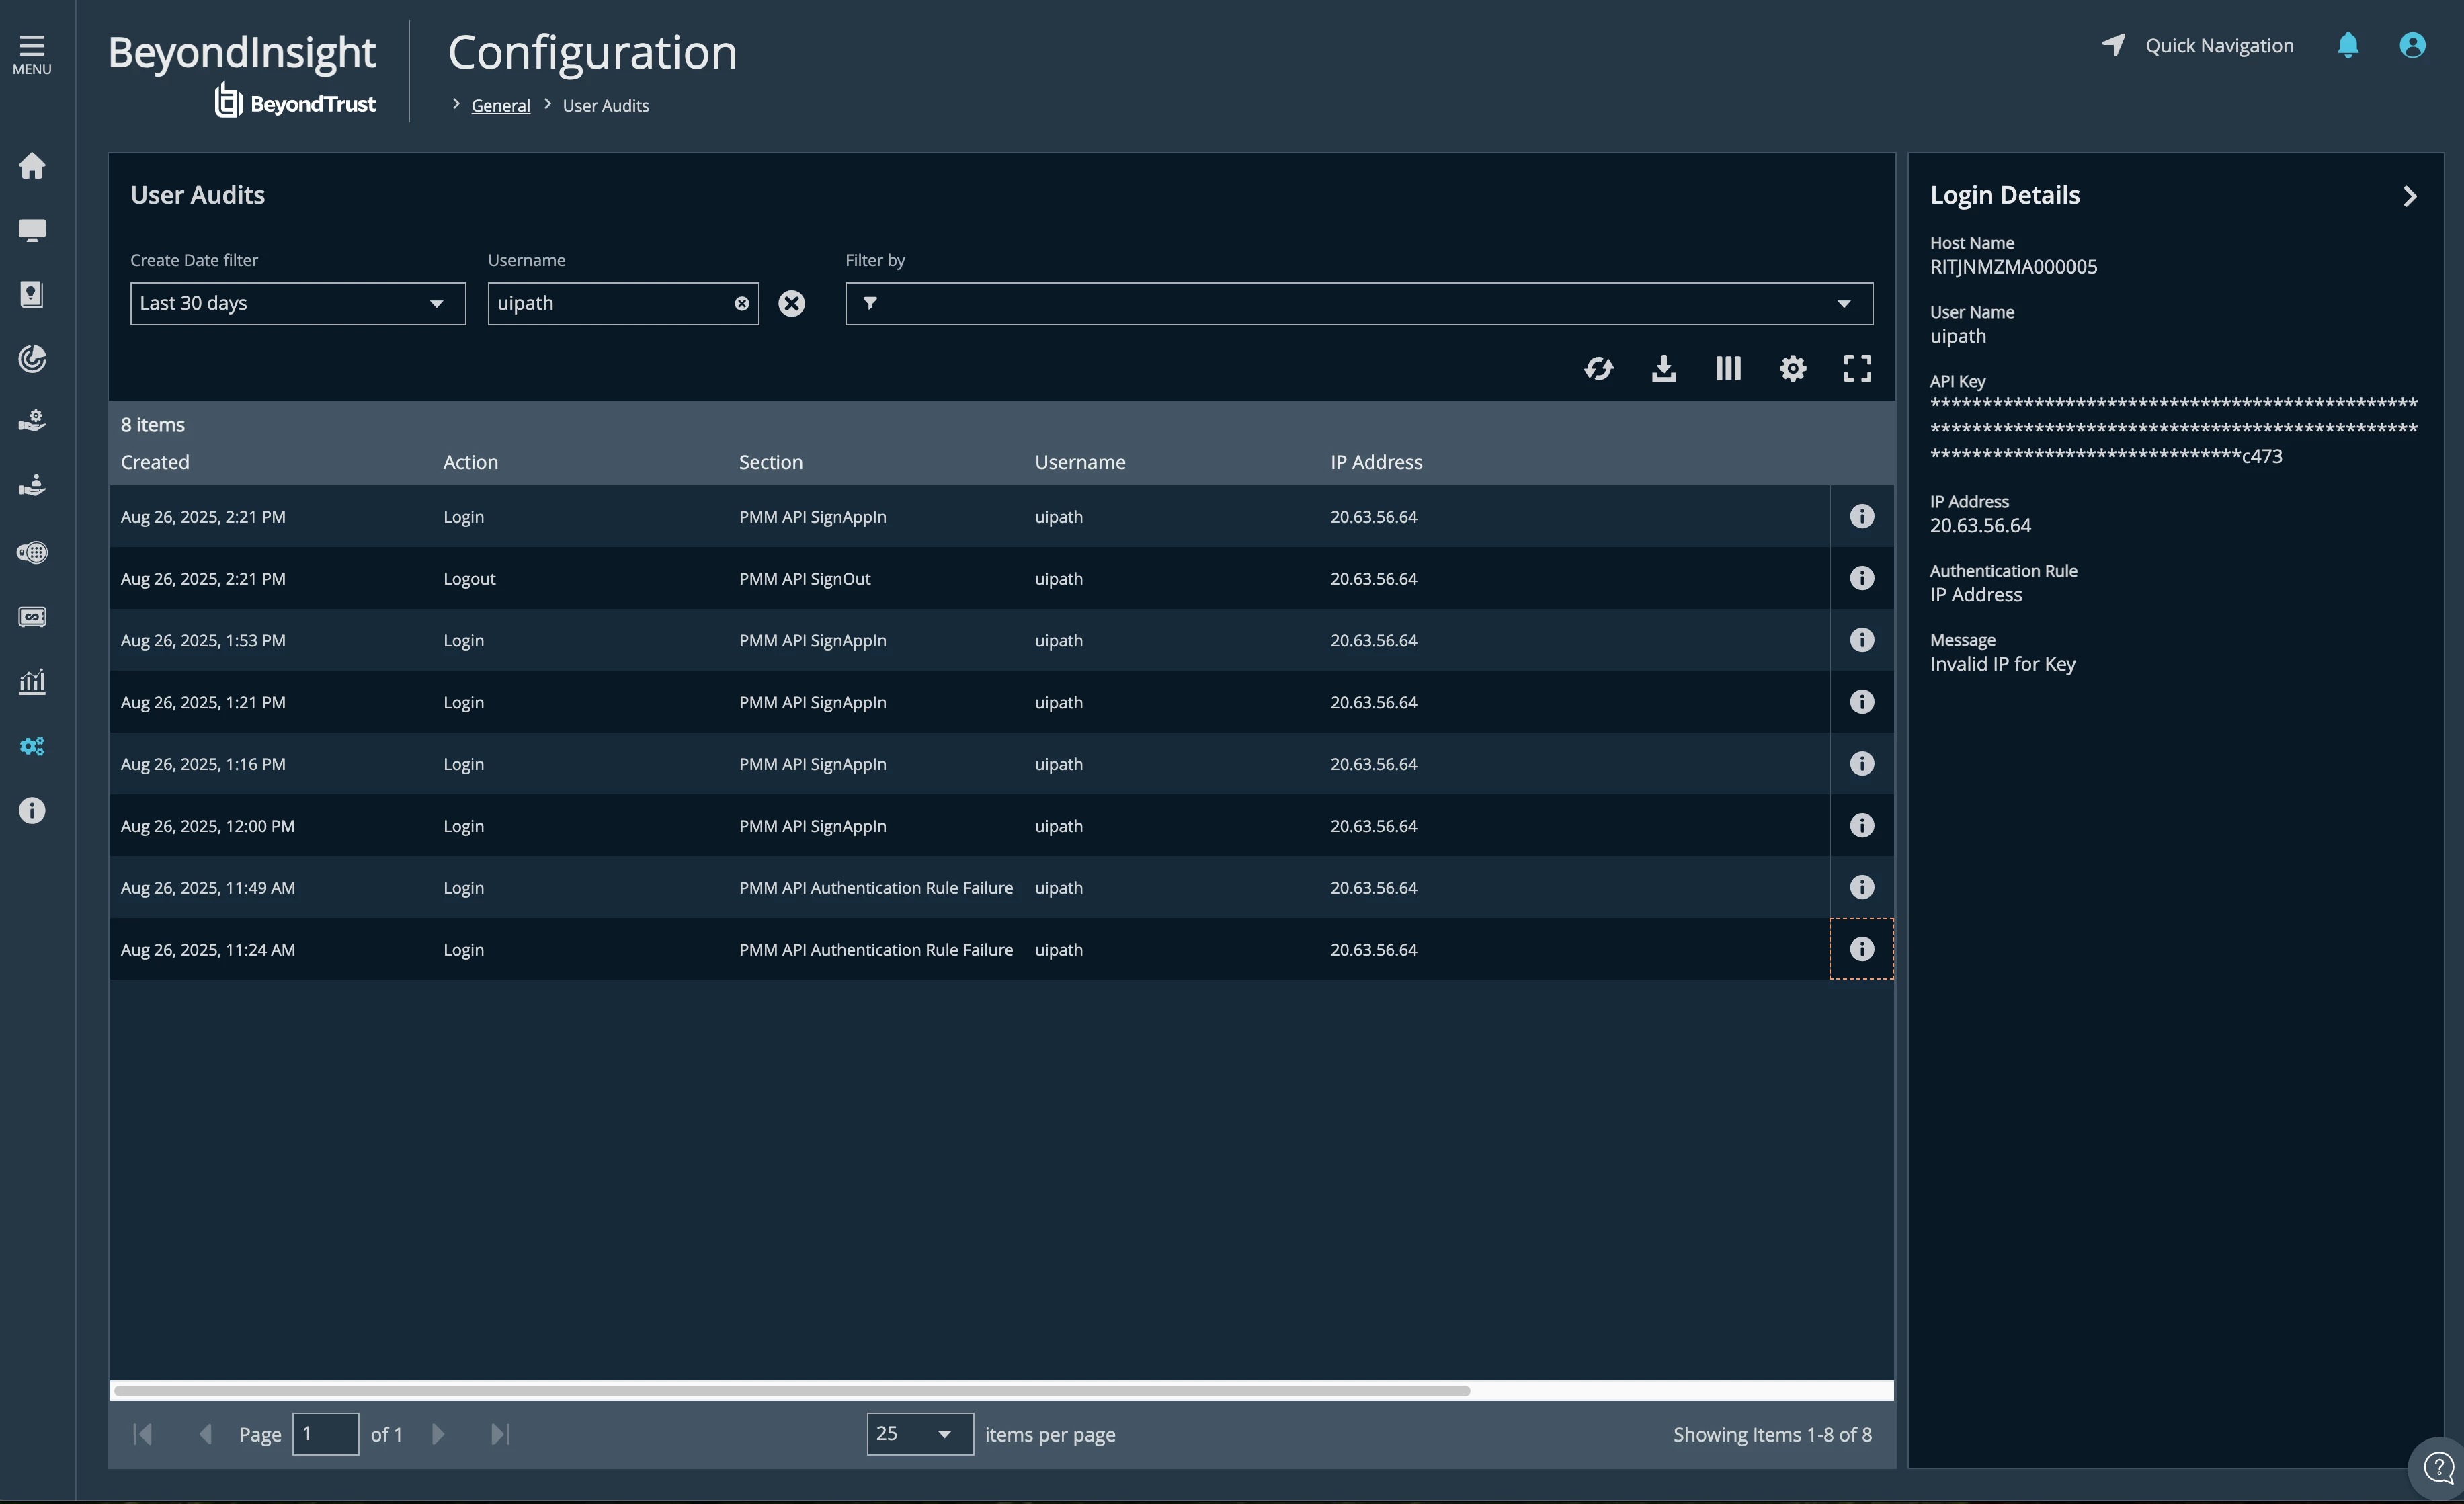Download the User Audits results
Image resolution: width=2464 pixels, height=1504 pixels.
coord(1663,369)
